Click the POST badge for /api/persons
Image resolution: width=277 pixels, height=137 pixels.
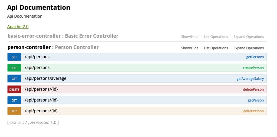pos(14,68)
